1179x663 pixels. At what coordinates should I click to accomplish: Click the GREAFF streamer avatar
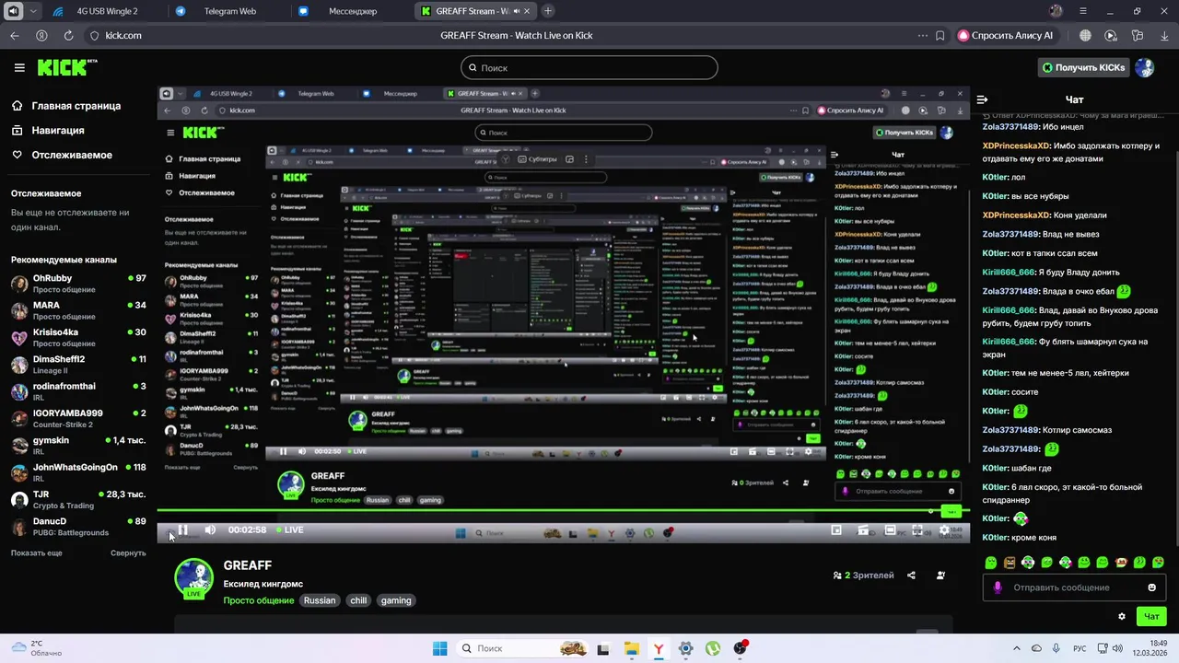pyautogui.click(x=193, y=578)
